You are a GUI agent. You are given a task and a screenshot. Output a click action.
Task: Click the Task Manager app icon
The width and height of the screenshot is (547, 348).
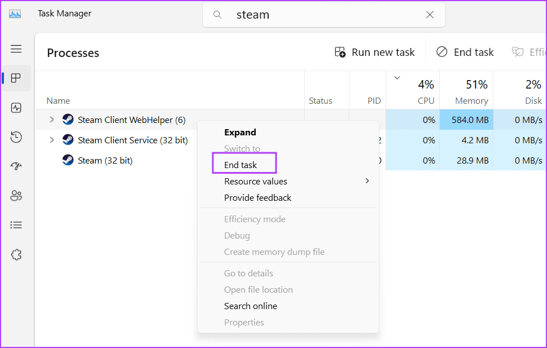15,14
